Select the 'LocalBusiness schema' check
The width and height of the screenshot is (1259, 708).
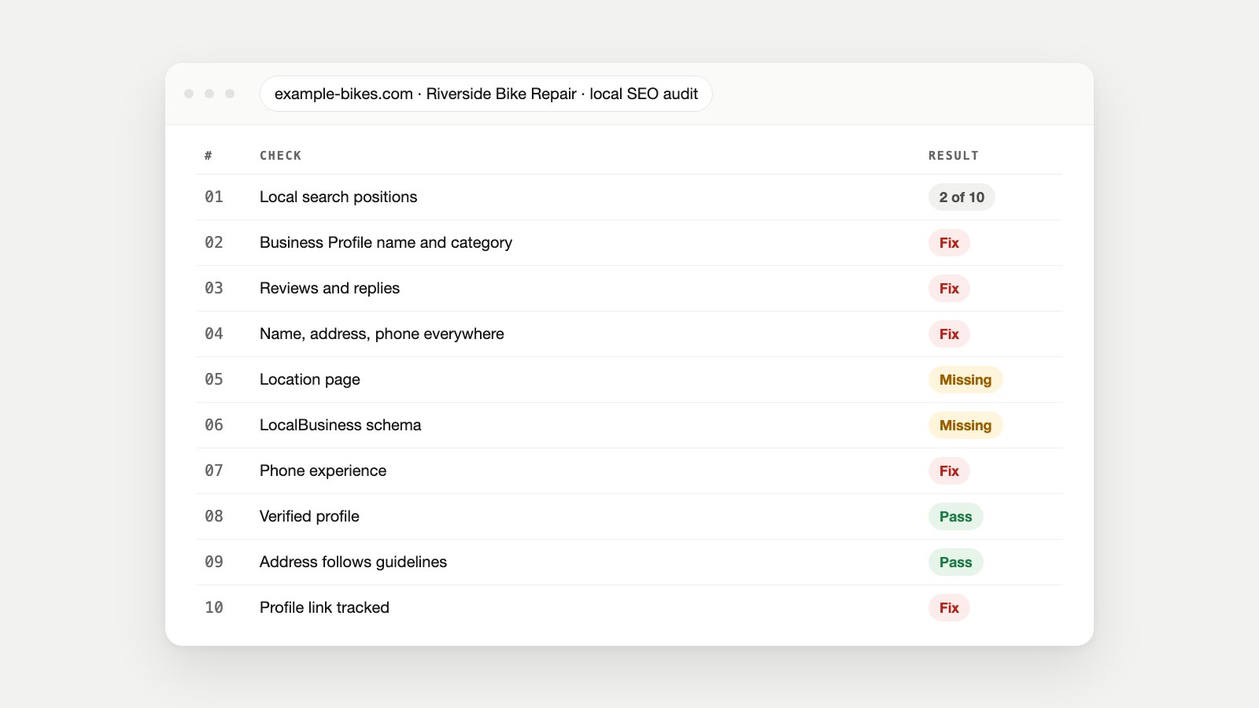[x=340, y=425]
